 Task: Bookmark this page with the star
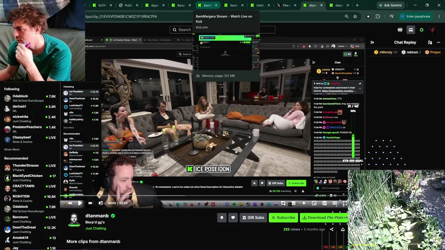pyautogui.click(x=355, y=16)
